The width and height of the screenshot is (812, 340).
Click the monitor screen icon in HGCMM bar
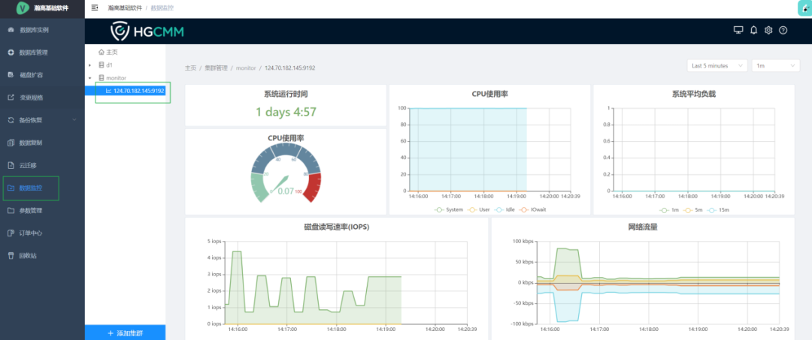(x=738, y=30)
